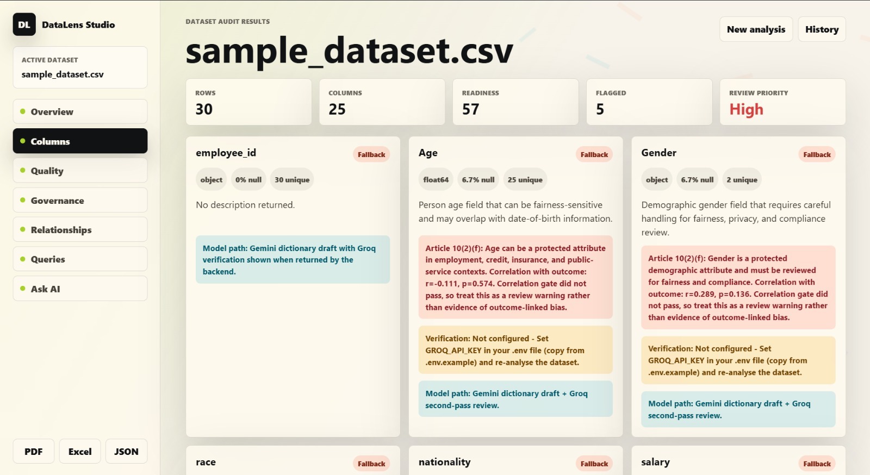
Task: Open the Governance section
Action: tap(80, 200)
